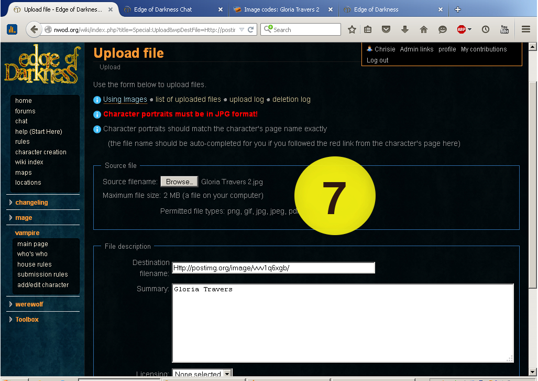Open the Pocket icon in the toolbar
Screen dimensions: 538x381
click(x=386, y=30)
